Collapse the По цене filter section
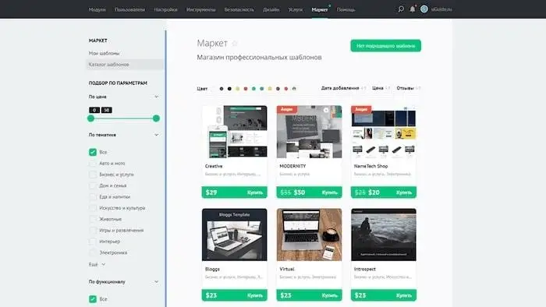This screenshot has width=546, height=307. (x=156, y=97)
